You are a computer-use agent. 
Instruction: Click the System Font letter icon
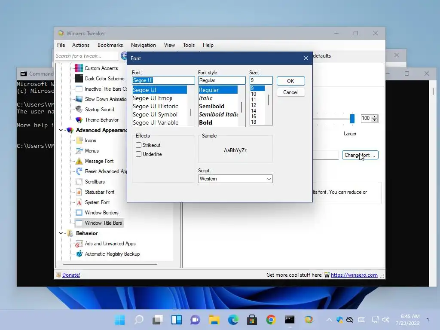tap(79, 202)
